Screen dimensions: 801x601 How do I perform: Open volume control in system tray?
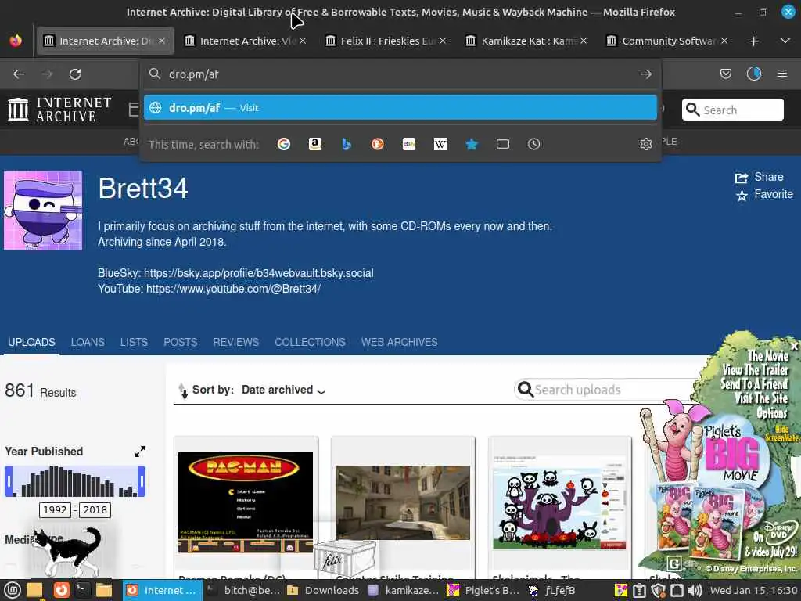coord(695,590)
